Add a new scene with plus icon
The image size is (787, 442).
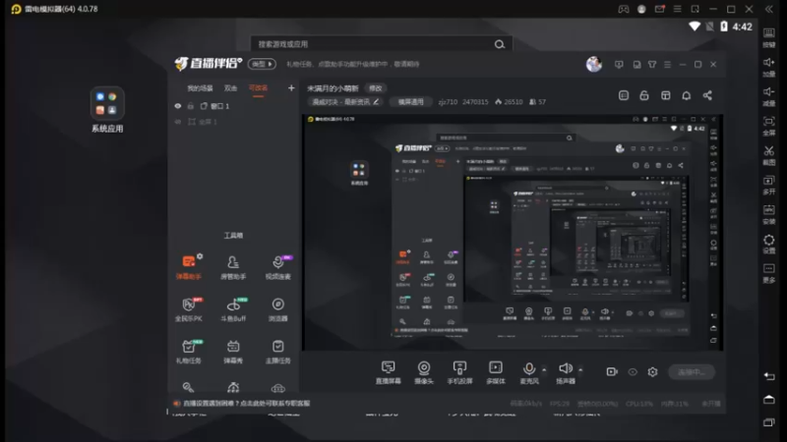(291, 88)
